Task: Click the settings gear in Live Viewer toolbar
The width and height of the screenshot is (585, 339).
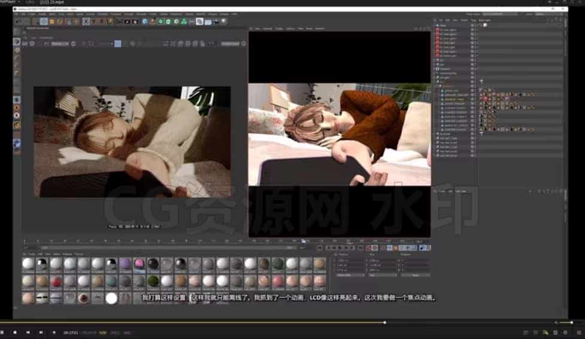Action: [x=32, y=44]
